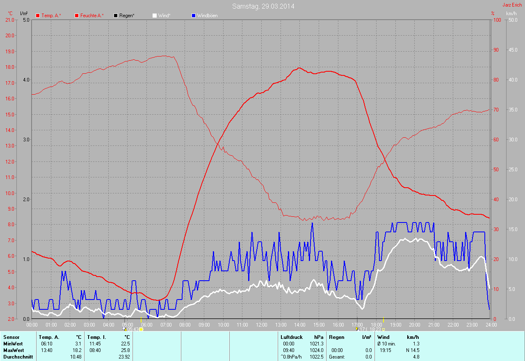
Task: Select the 12:00 label on the time axis
Action: click(261, 325)
